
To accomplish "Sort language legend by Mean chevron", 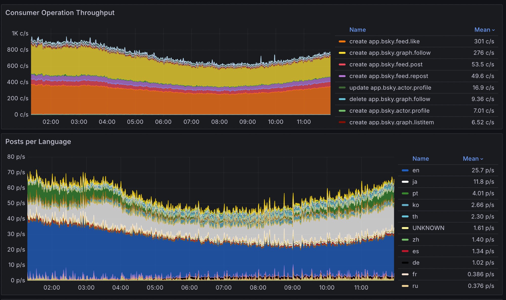I will coord(482,159).
